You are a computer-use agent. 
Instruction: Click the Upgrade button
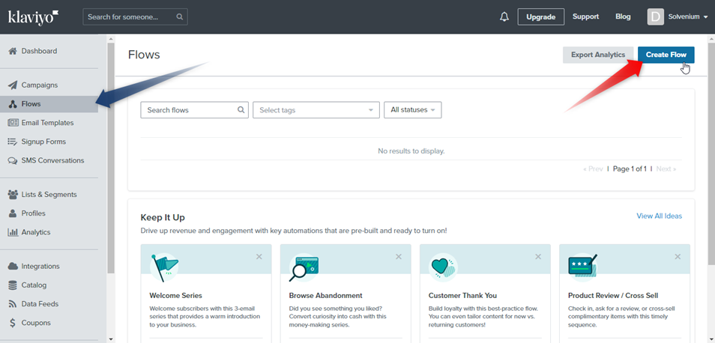click(541, 17)
